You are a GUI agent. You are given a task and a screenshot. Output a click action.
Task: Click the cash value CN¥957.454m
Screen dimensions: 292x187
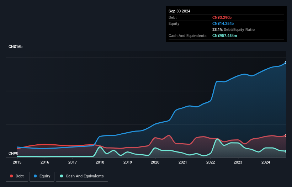224,36
